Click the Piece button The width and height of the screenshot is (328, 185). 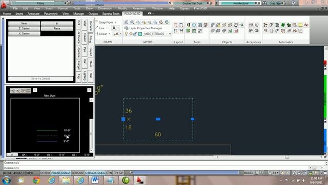pyautogui.click(x=57, y=29)
